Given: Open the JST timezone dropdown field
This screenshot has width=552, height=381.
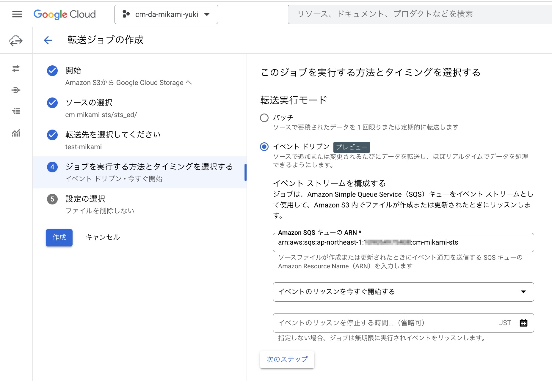Looking at the screenshot, I should (x=505, y=322).
